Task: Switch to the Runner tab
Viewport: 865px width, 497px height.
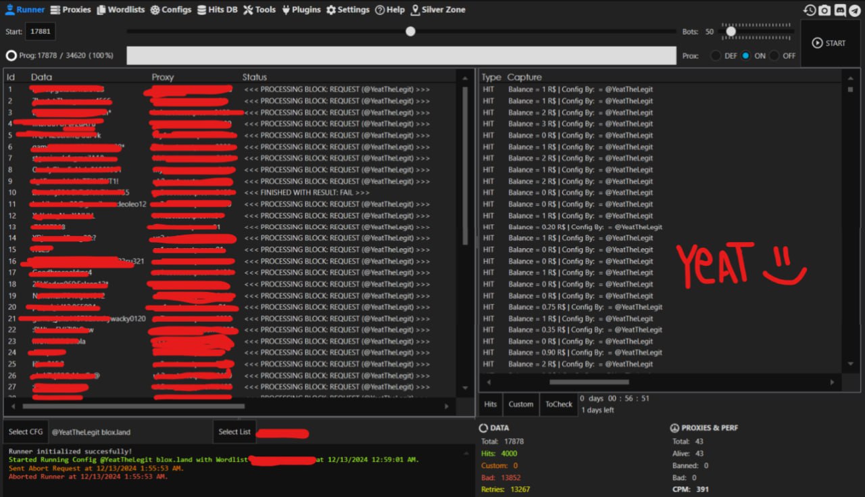Action: coord(25,10)
